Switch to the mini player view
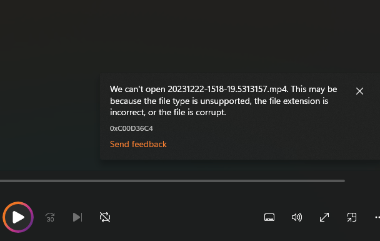 tap(352, 217)
